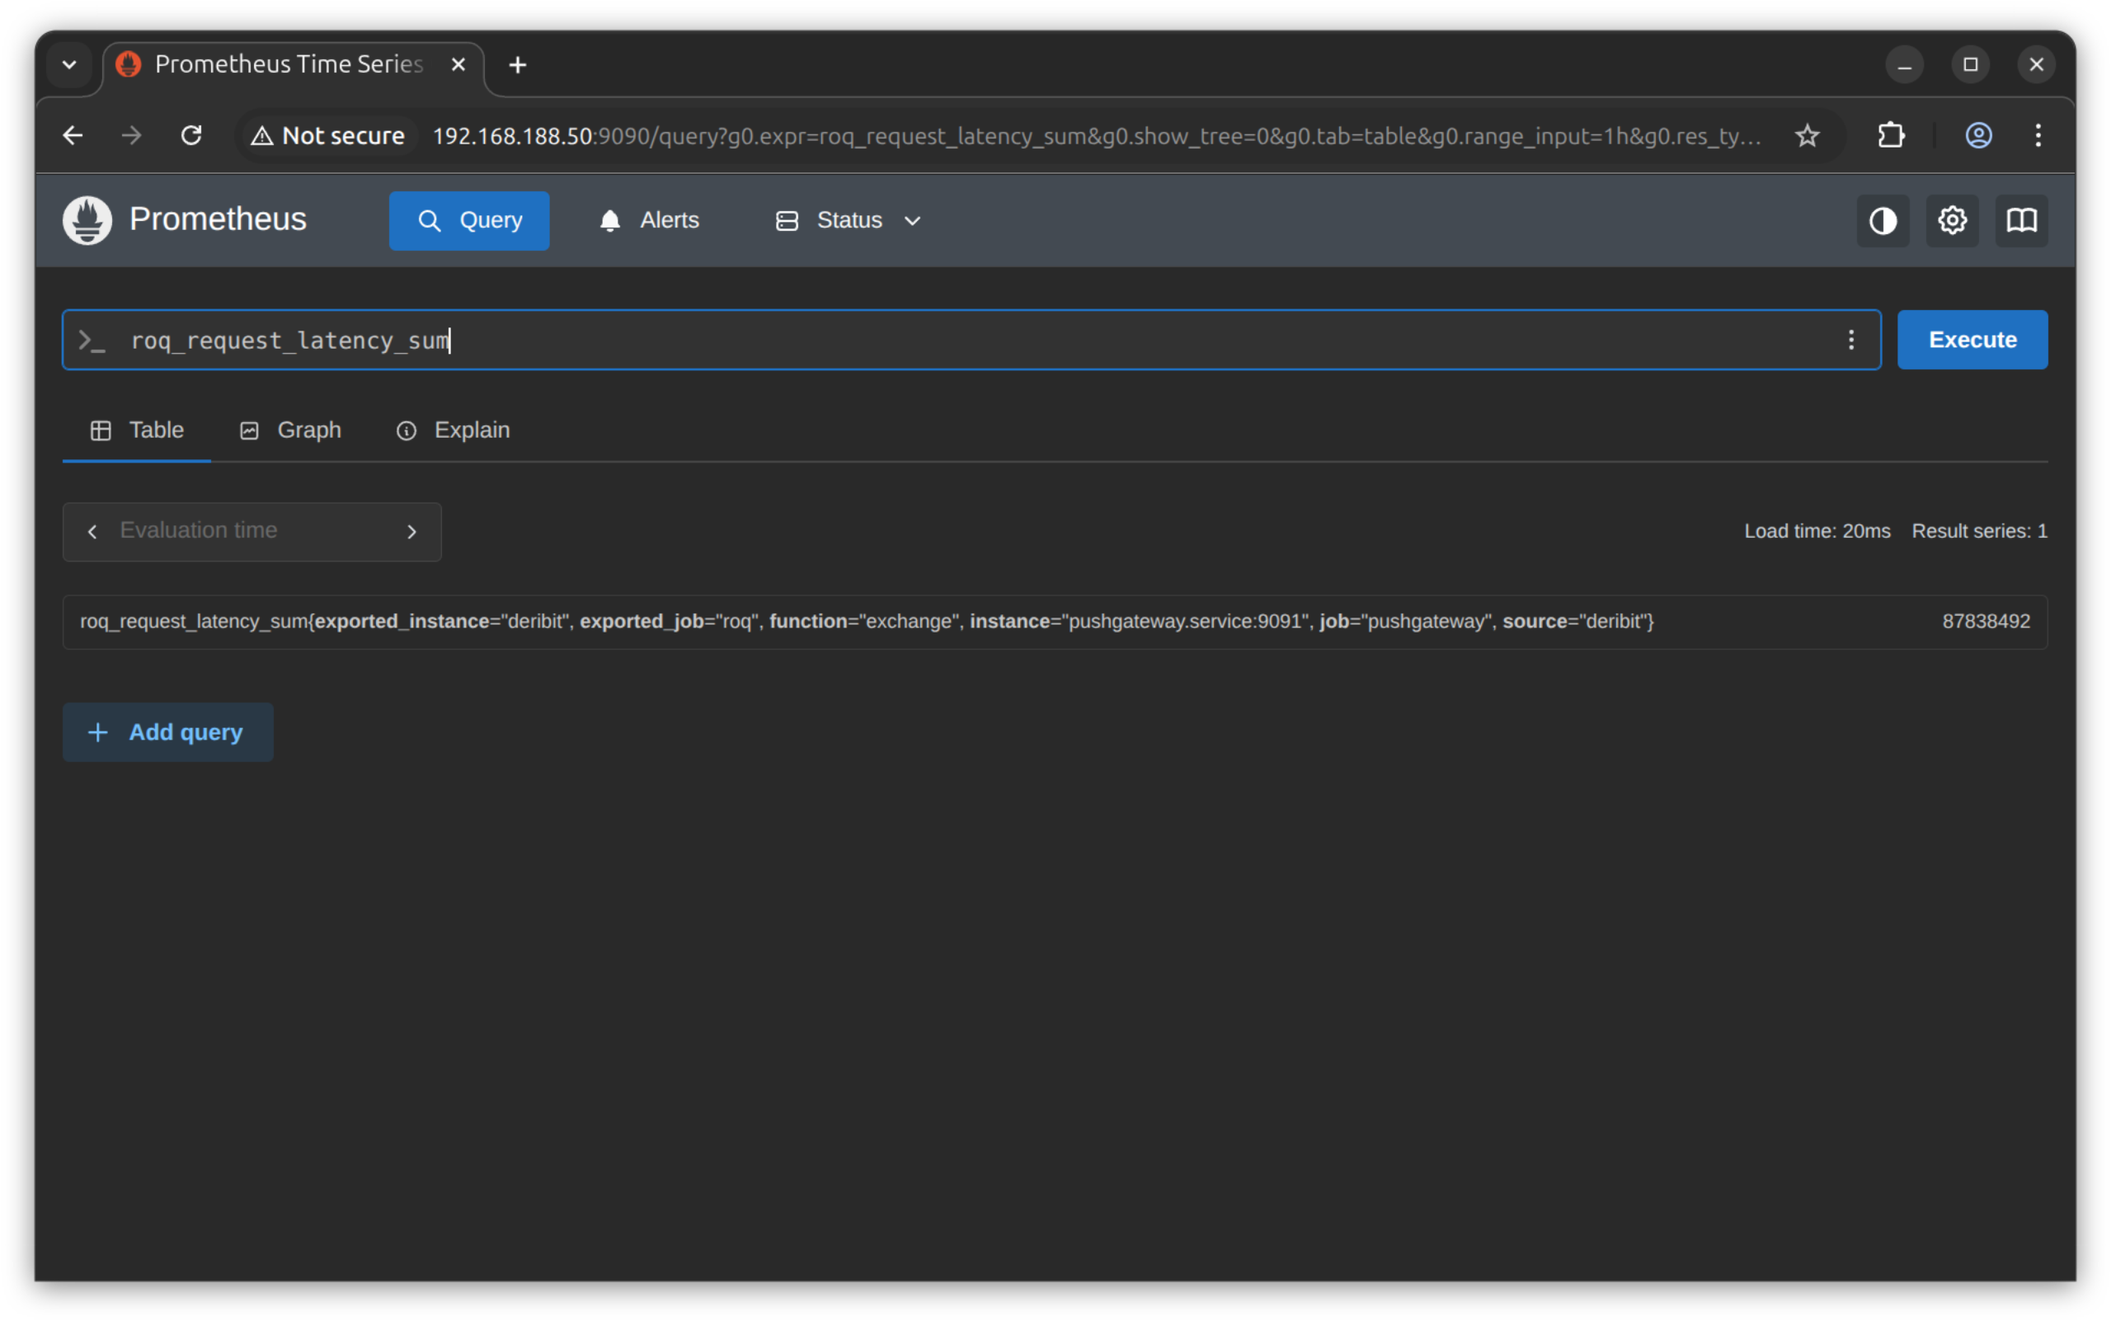The height and width of the screenshot is (1321, 2111).
Task: Select the Prometheus Time Series browser tab
Action: tap(294, 67)
